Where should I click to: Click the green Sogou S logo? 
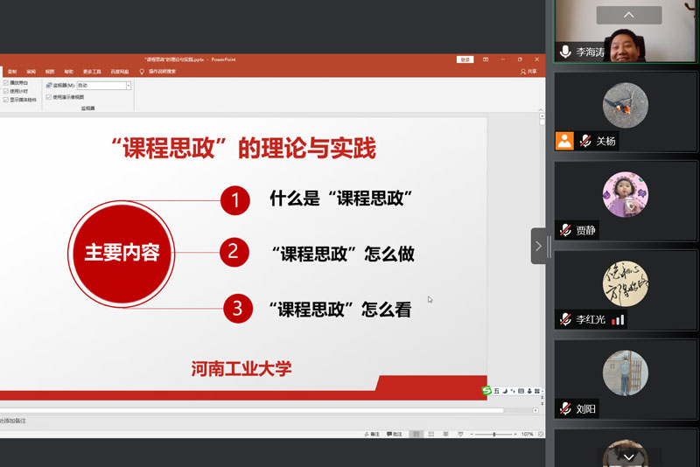[486, 391]
